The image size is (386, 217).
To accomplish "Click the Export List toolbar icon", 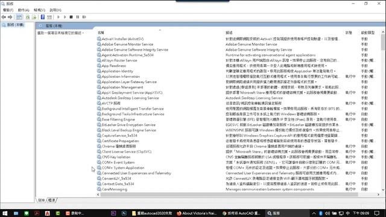I will click(34, 17).
